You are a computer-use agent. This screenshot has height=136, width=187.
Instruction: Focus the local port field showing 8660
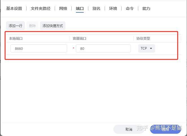coord(39,48)
